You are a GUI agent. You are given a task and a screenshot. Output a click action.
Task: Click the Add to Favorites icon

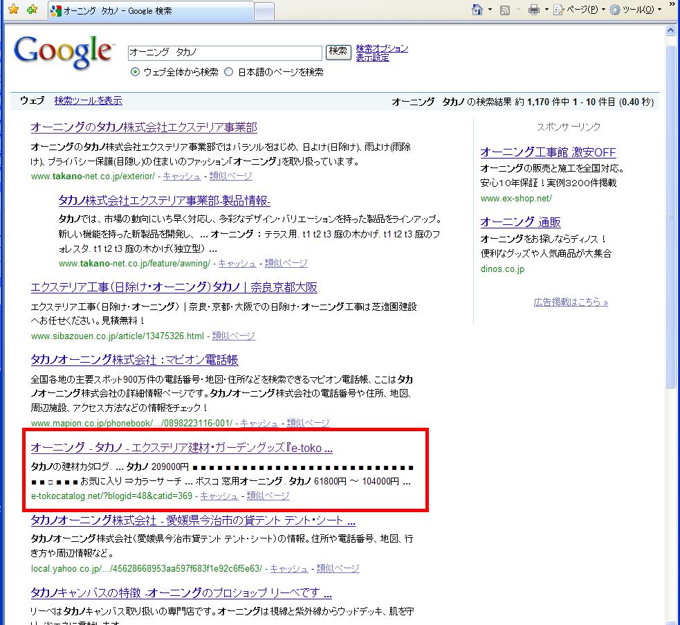[x=32, y=10]
